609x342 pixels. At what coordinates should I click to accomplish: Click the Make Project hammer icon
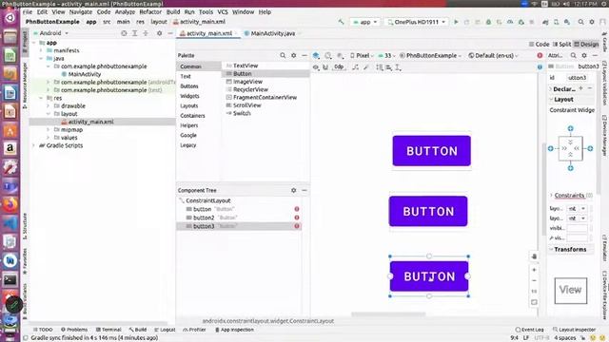tap(341, 22)
